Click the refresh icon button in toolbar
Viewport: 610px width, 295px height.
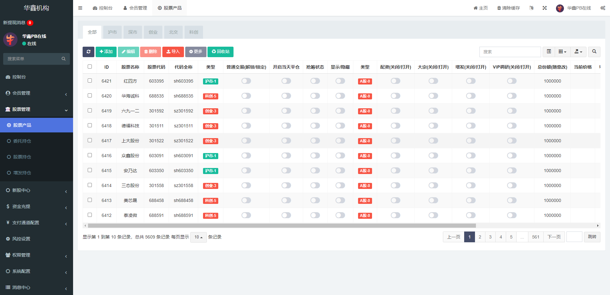88,52
